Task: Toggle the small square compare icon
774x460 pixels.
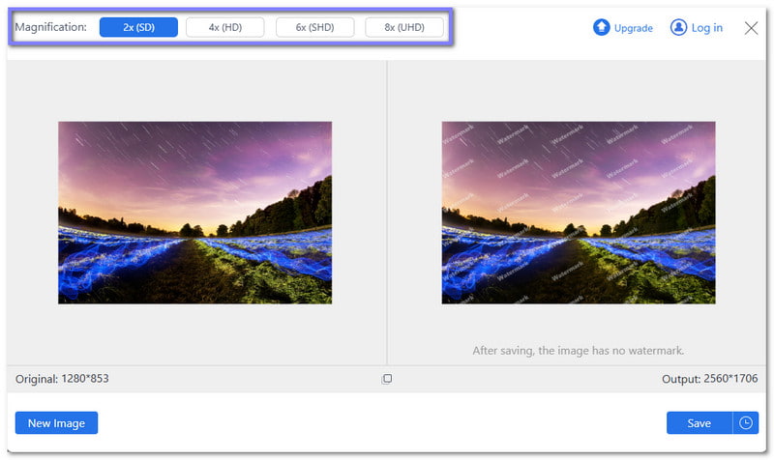Action: (387, 379)
